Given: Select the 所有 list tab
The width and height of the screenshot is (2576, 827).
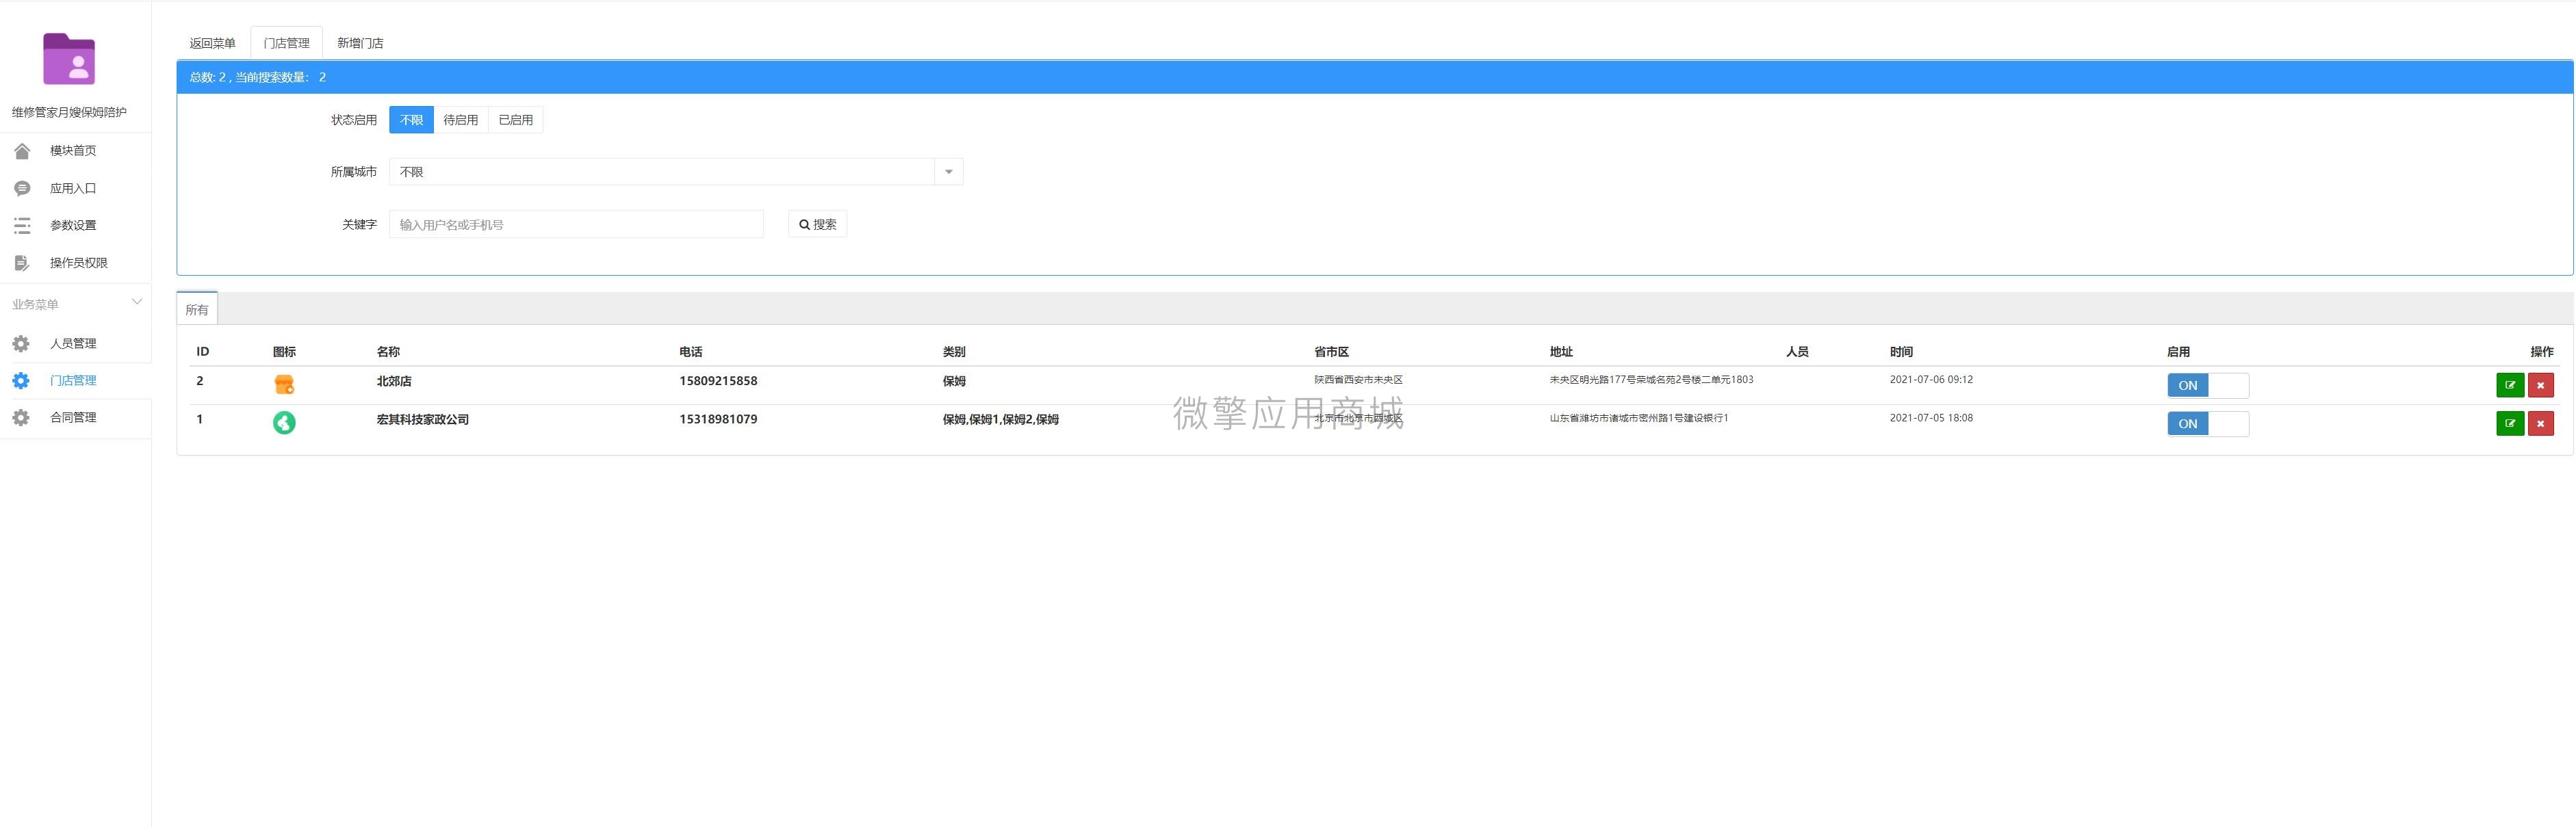Looking at the screenshot, I should coord(197,310).
